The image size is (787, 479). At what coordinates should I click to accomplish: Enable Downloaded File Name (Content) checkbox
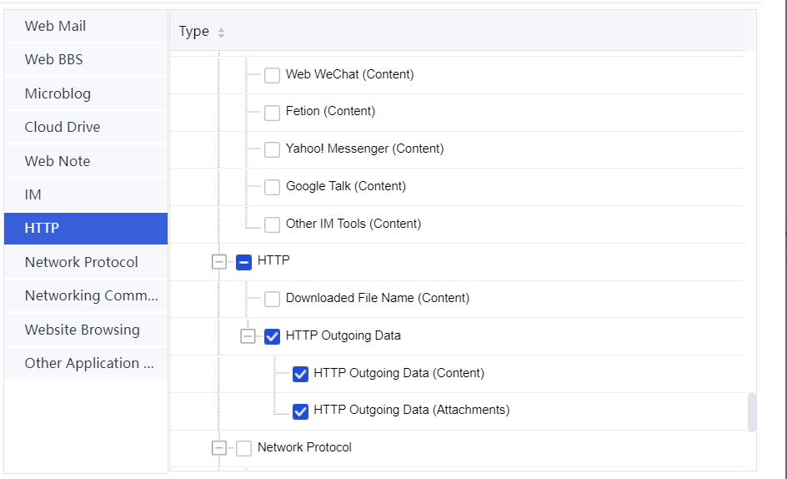pos(272,299)
